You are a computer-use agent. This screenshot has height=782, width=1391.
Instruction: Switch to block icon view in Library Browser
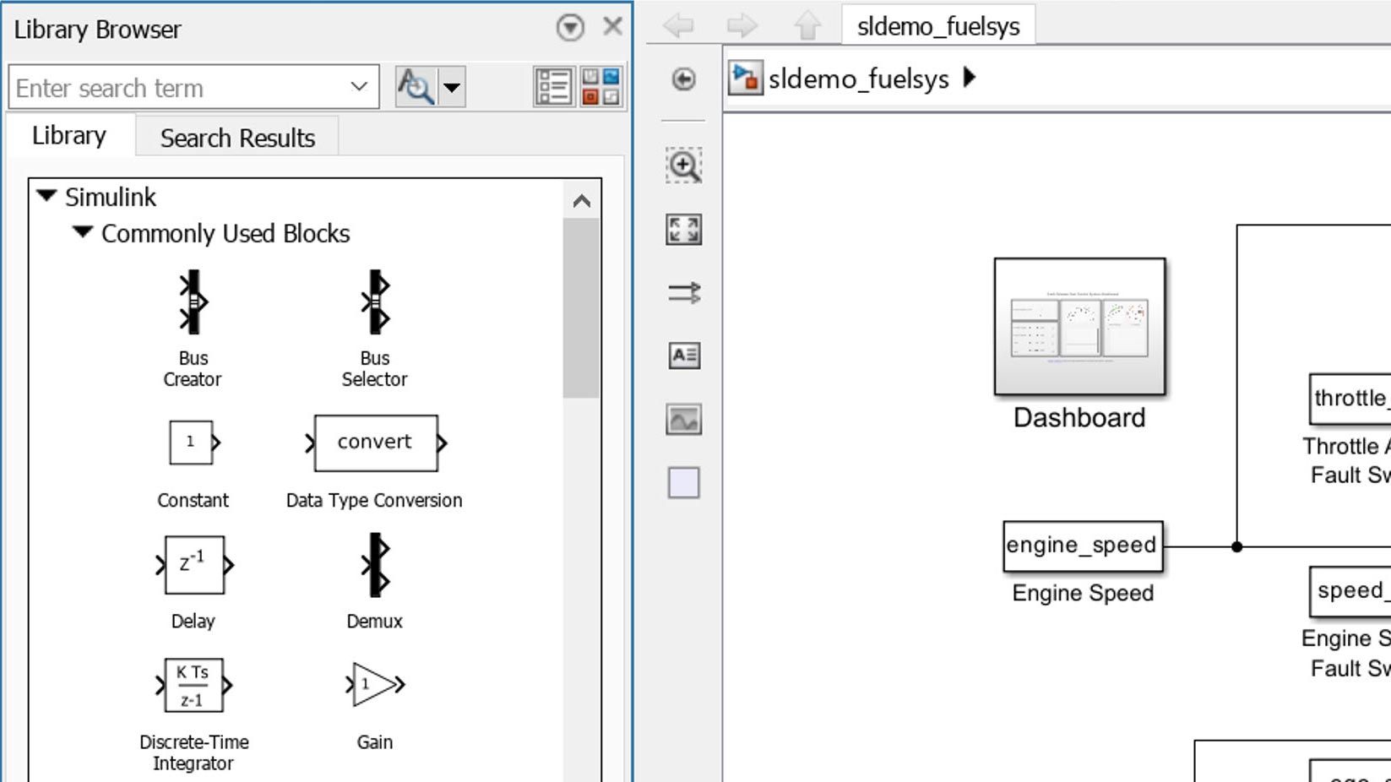(603, 84)
